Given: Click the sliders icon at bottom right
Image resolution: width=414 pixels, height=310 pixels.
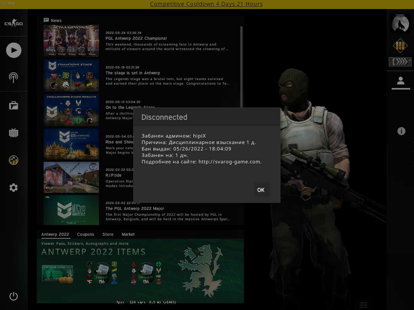Looking at the screenshot, I should (364, 305).
